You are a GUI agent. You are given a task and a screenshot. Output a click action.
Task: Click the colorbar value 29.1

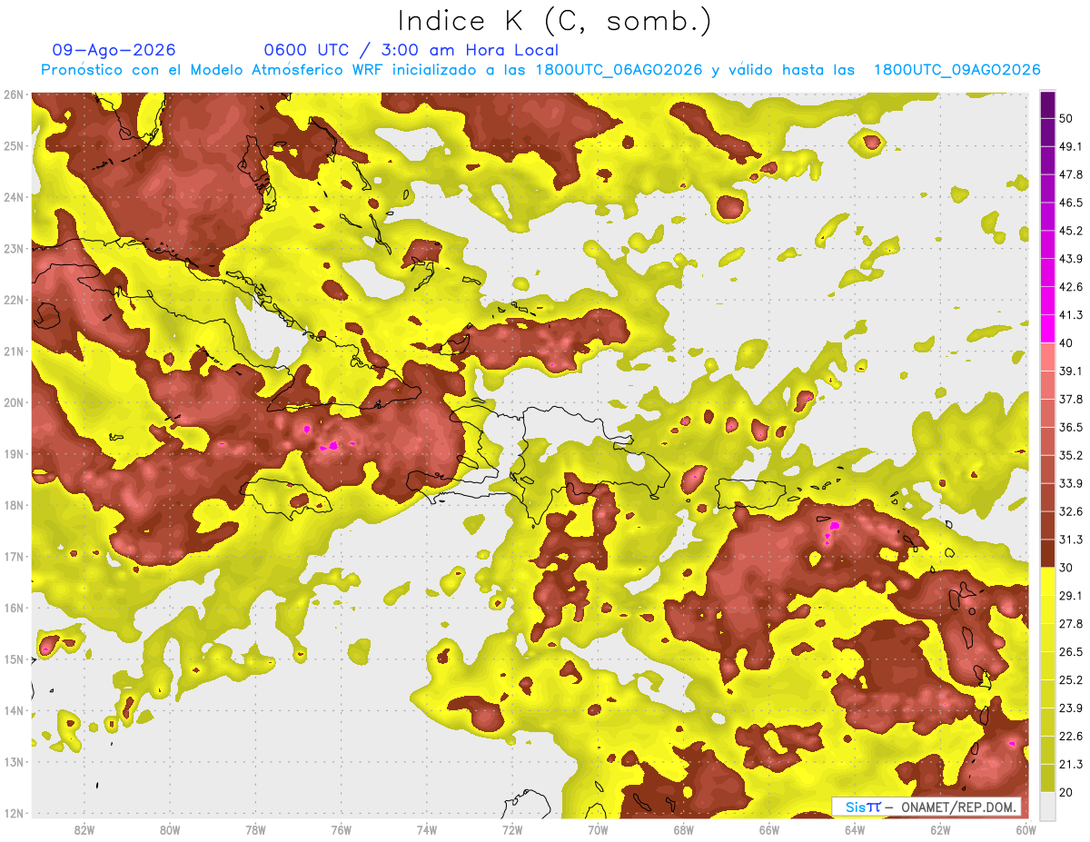[x=1071, y=596]
